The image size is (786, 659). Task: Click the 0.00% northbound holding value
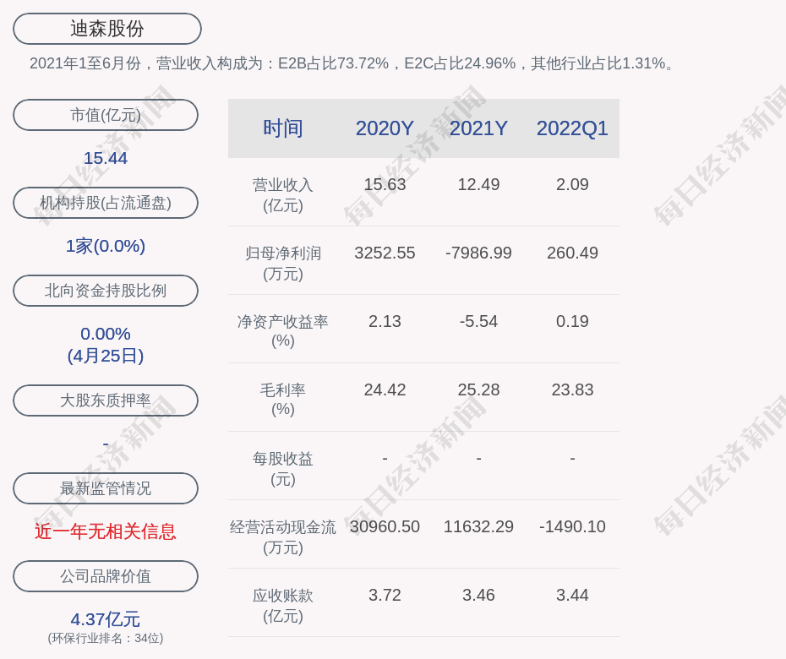106,334
